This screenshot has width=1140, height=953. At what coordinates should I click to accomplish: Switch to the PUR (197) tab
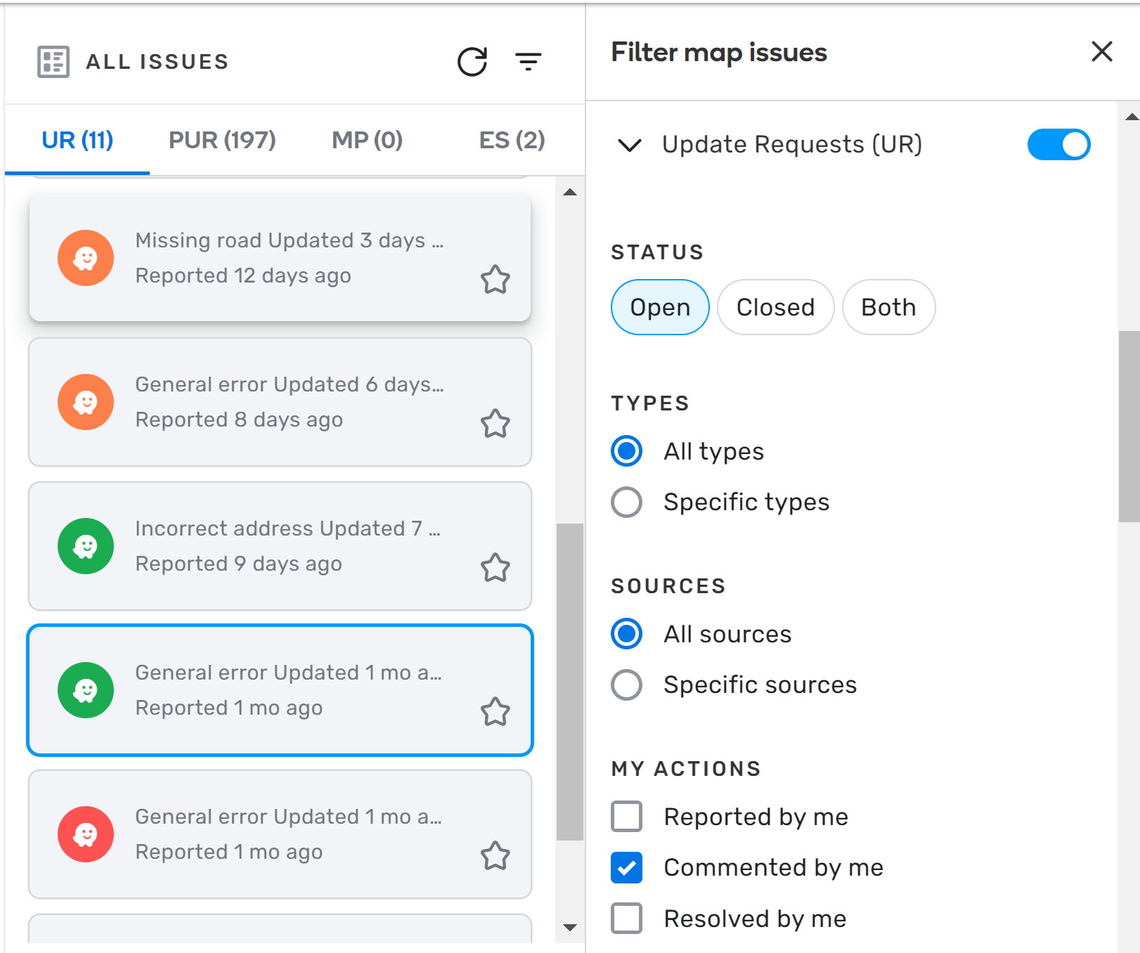[x=222, y=141]
